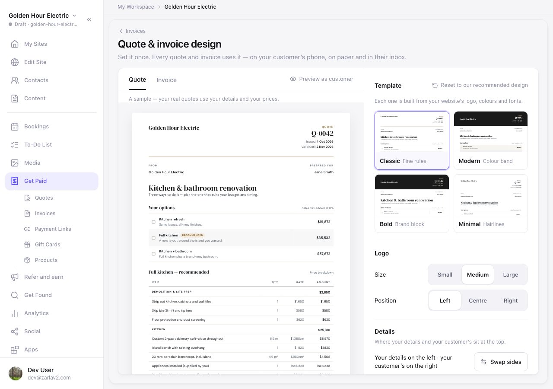Click the Edit Site globe icon

tap(15, 62)
